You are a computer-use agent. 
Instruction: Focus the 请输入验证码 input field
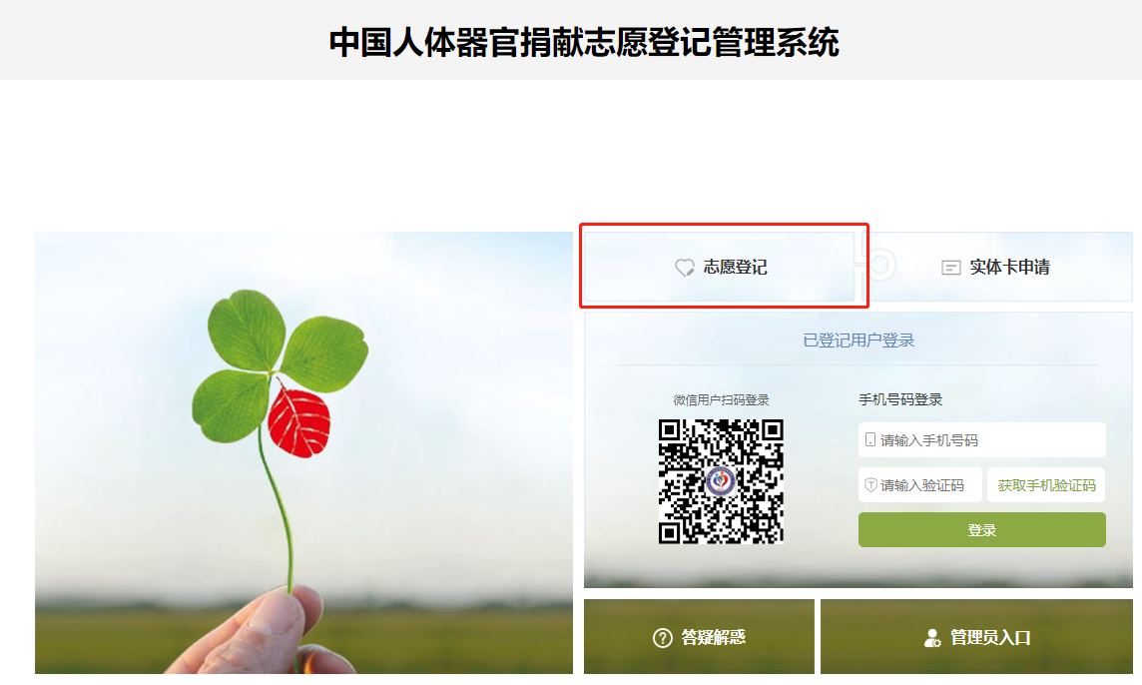[x=919, y=485]
